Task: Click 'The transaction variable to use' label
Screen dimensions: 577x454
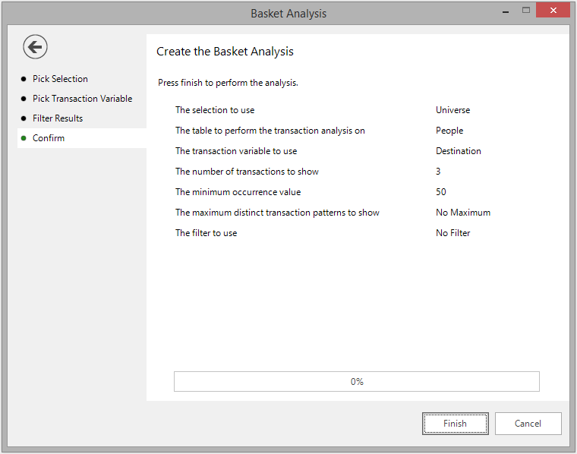Action: coord(236,151)
